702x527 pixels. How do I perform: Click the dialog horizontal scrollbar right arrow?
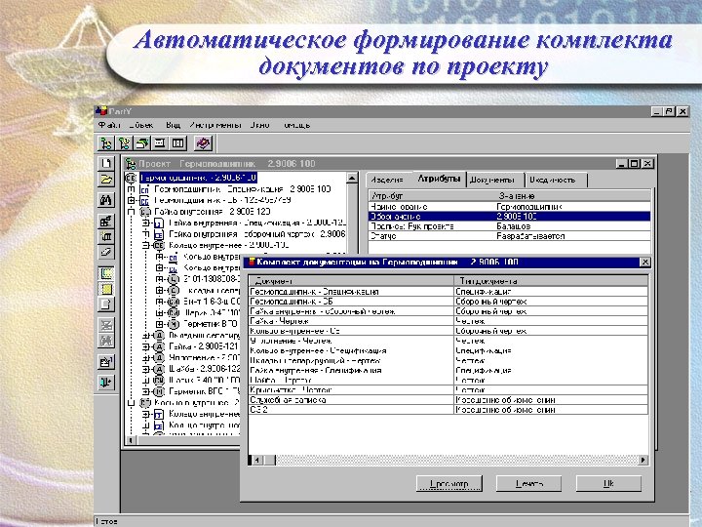coord(643,460)
